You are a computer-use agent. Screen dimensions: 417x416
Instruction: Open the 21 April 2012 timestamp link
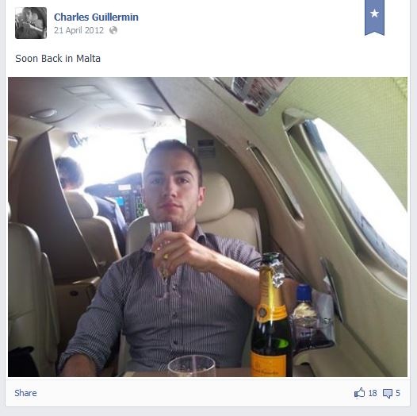(x=78, y=30)
